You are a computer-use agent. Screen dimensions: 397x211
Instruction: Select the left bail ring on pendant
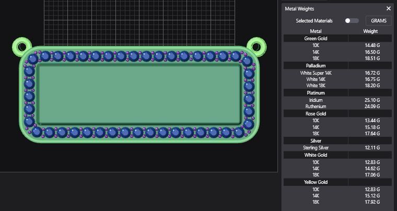tap(22, 47)
